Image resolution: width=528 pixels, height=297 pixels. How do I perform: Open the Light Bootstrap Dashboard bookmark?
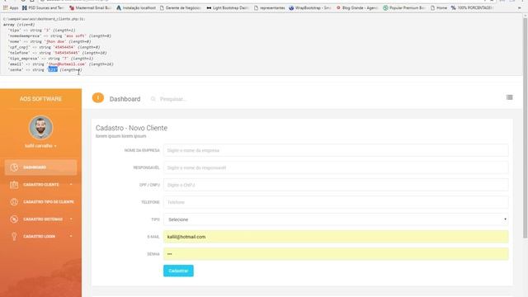click(x=228, y=7)
